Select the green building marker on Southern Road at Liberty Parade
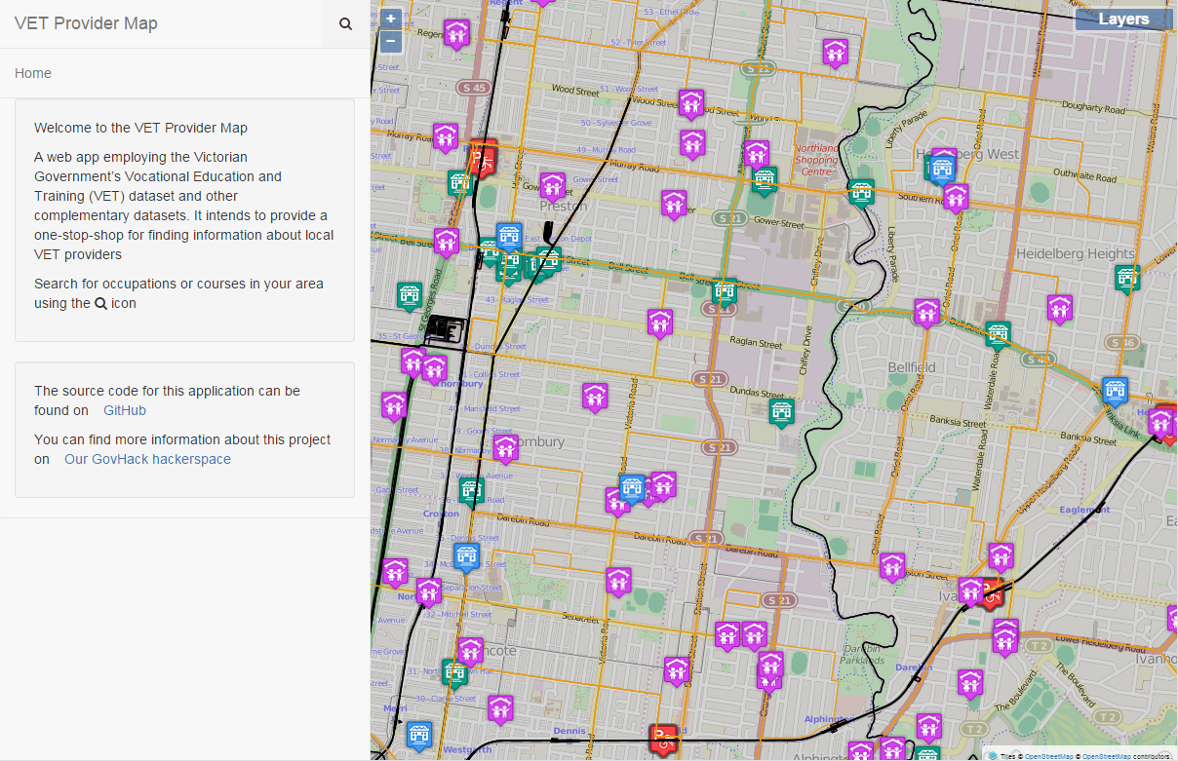 [861, 193]
